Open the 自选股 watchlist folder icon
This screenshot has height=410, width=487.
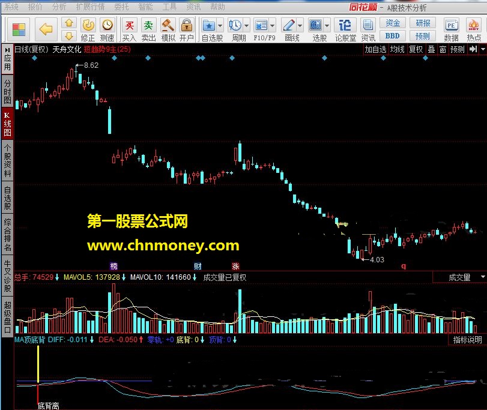click(x=209, y=26)
